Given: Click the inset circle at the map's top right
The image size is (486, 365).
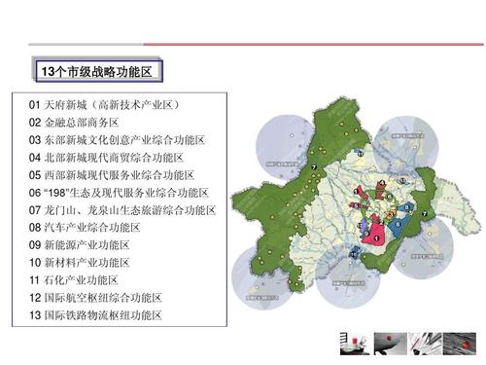Looking at the screenshot, I should 406,147.
